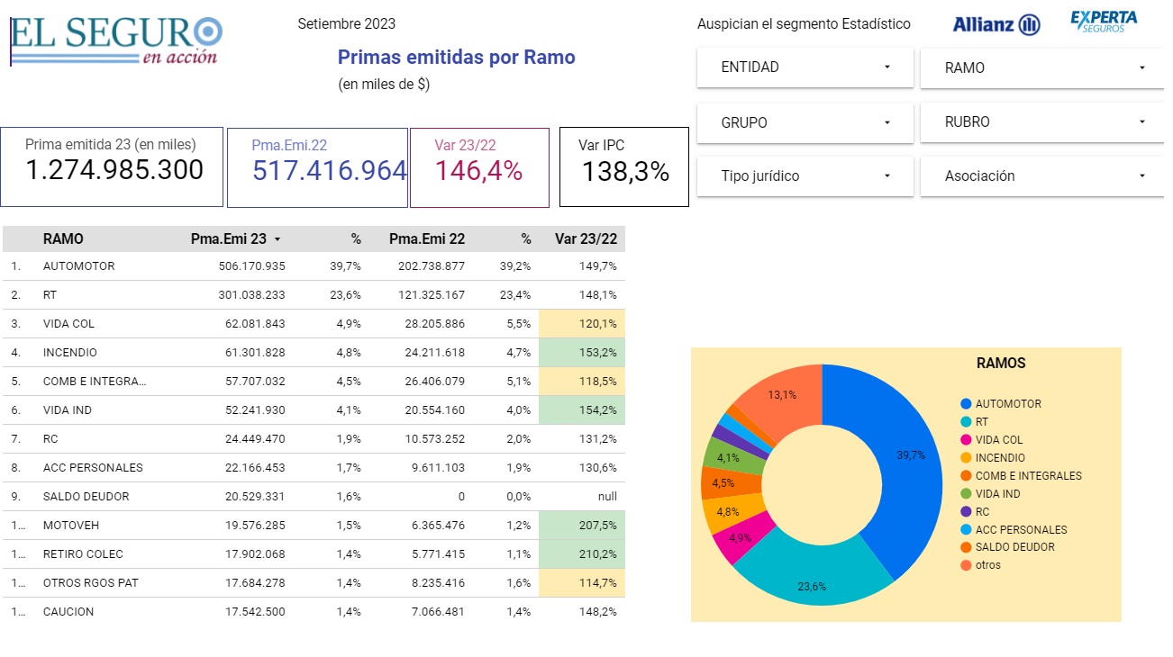Select the purple RC legend dot
This screenshot has width=1173, height=657.
coord(966,512)
